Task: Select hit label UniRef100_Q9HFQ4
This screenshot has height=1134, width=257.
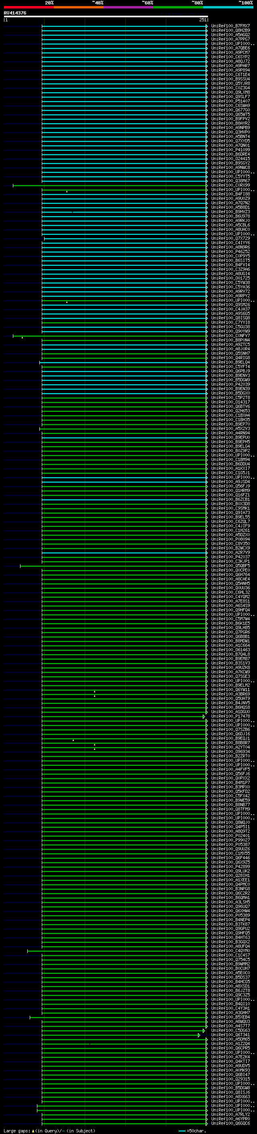Action: point(230,610)
